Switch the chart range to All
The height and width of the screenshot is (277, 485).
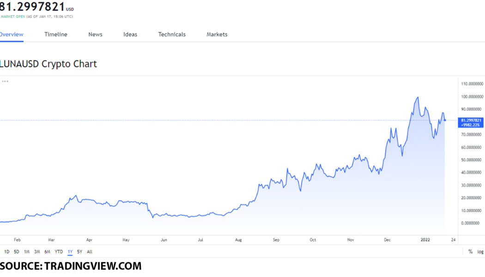click(89, 252)
